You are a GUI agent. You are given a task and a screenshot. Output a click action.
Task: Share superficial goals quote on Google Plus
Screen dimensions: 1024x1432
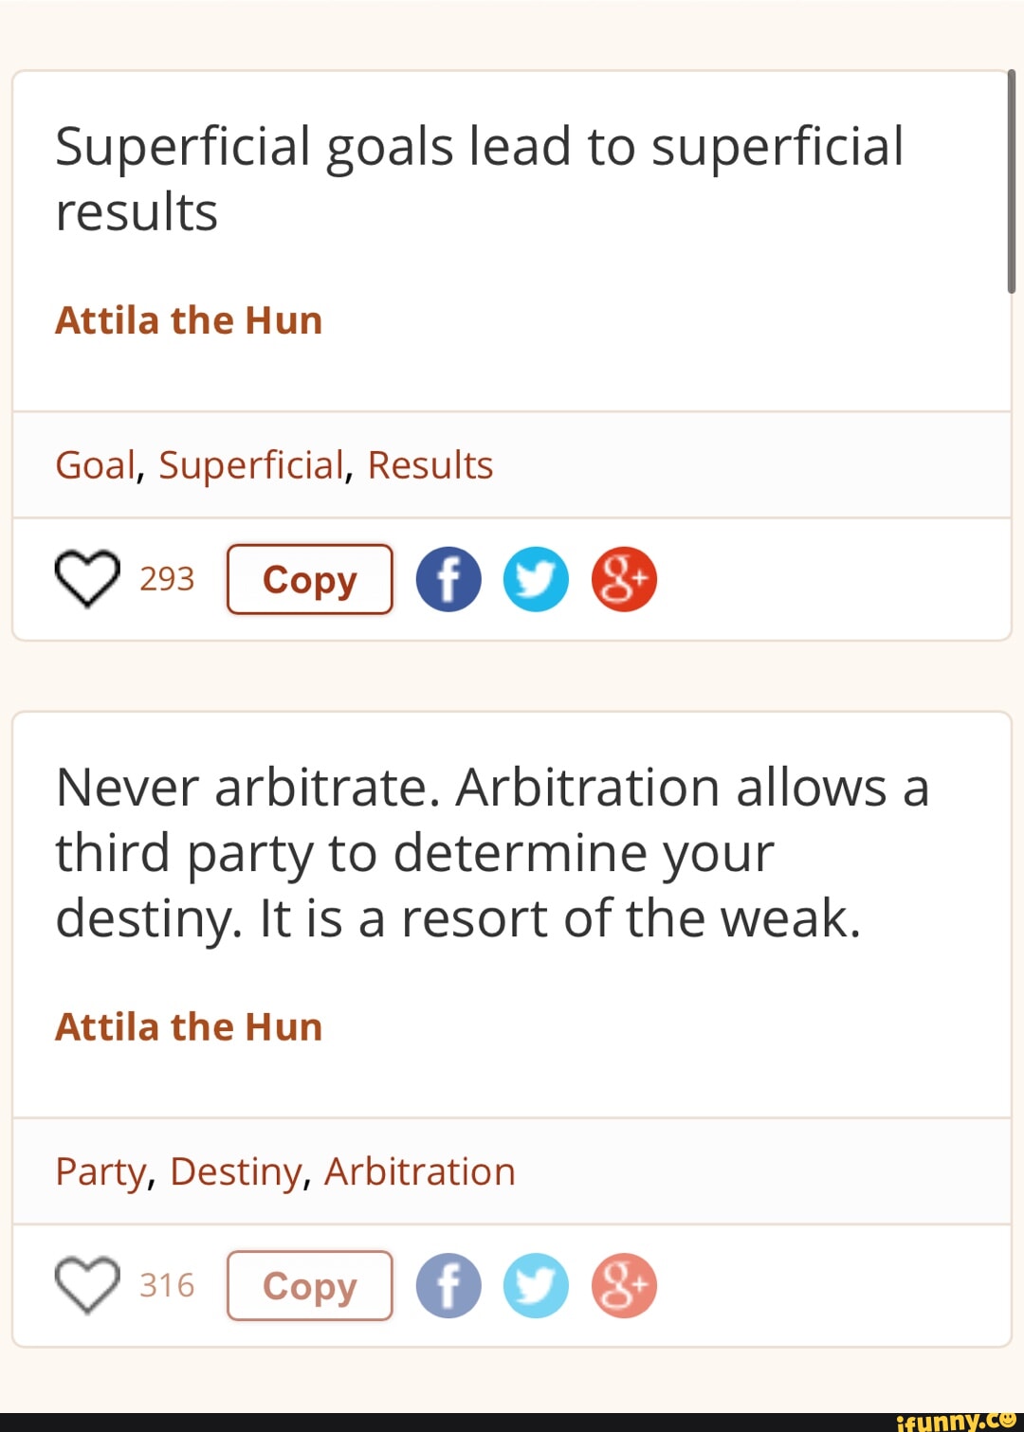click(x=624, y=579)
